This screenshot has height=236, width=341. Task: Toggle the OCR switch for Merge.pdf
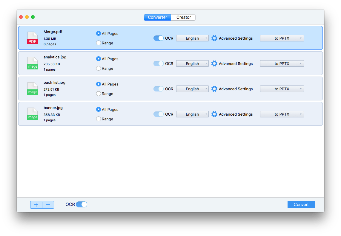click(159, 38)
